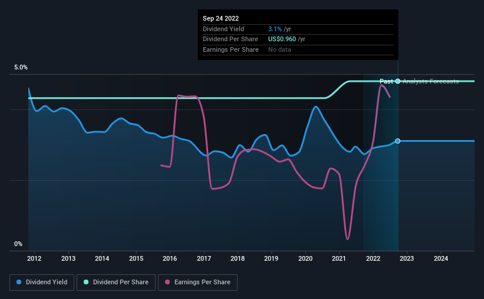Toggle the Dividend Per Share legend button
The height and width of the screenshot is (299, 484).
[116, 283]
